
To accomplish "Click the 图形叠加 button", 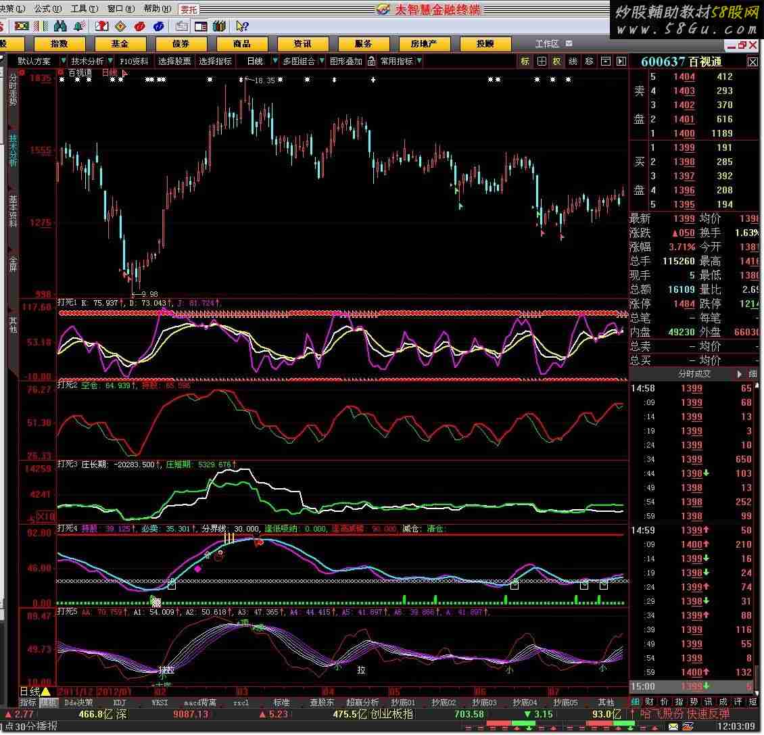I will (x=346, y=61).
